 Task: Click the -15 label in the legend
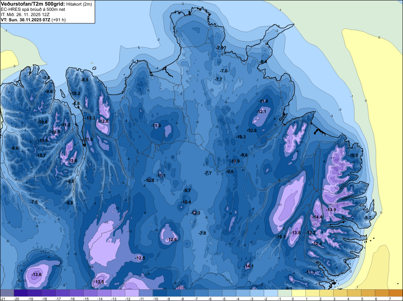pyautogui.click(x=87, y=299)
